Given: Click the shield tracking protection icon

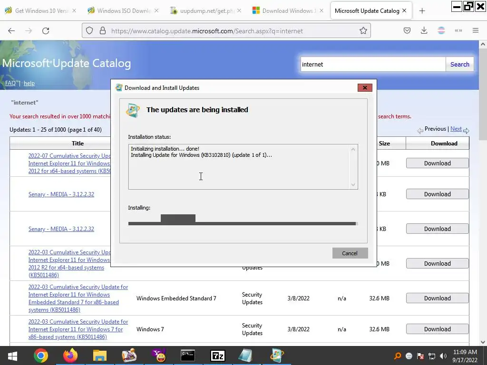Looking at the screenshot, I should (89, 31).
